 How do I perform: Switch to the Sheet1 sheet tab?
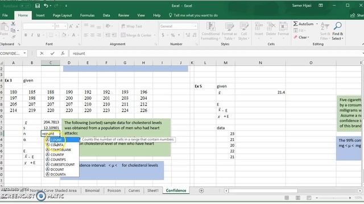pyautogui.click(x=153, y=190)
